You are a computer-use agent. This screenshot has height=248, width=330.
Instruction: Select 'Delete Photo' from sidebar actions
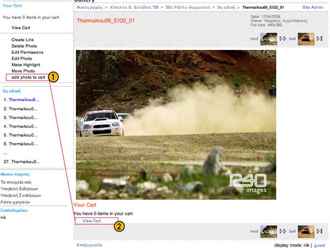tap(27, 46)
